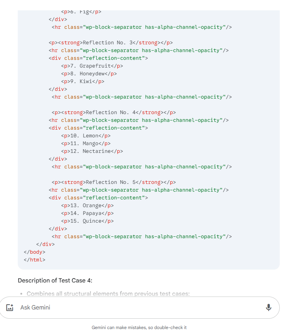Click the "13. Orange" code line
The image size is (289, 332).
tap(87, 205)
